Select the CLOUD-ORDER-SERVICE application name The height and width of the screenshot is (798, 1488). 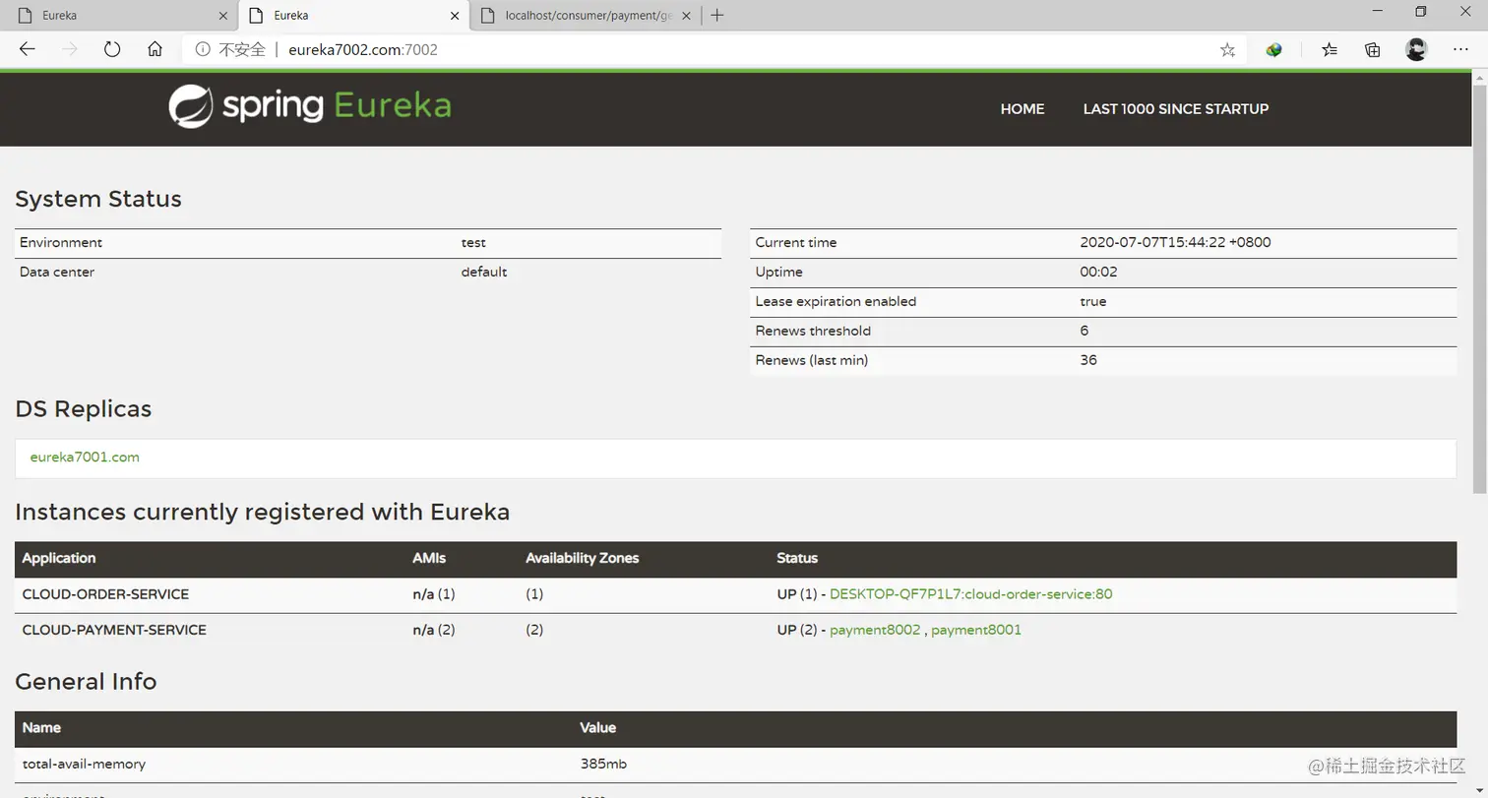105,594
